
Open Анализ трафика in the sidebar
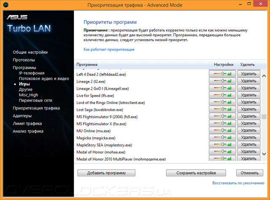[x=28, y=131]
